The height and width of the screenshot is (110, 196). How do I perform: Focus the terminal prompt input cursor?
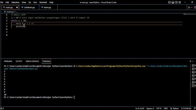(x=74, y=97)
